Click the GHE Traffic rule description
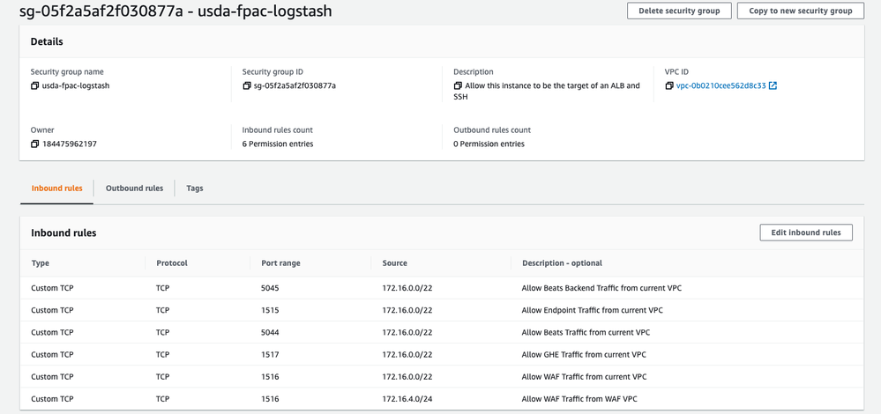Screen dimensions: 881x414 pos(583,354)
